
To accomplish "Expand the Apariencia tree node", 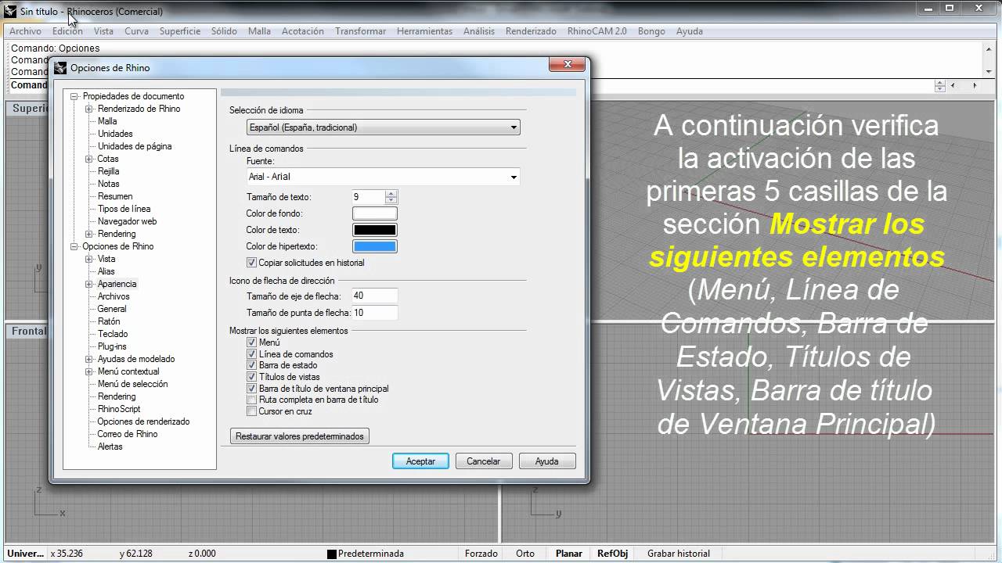I will coord(89,284).
